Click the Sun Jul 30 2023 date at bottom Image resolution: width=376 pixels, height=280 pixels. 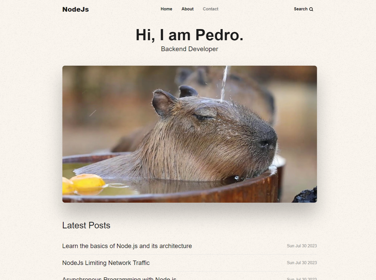click(x=302, y=278)
